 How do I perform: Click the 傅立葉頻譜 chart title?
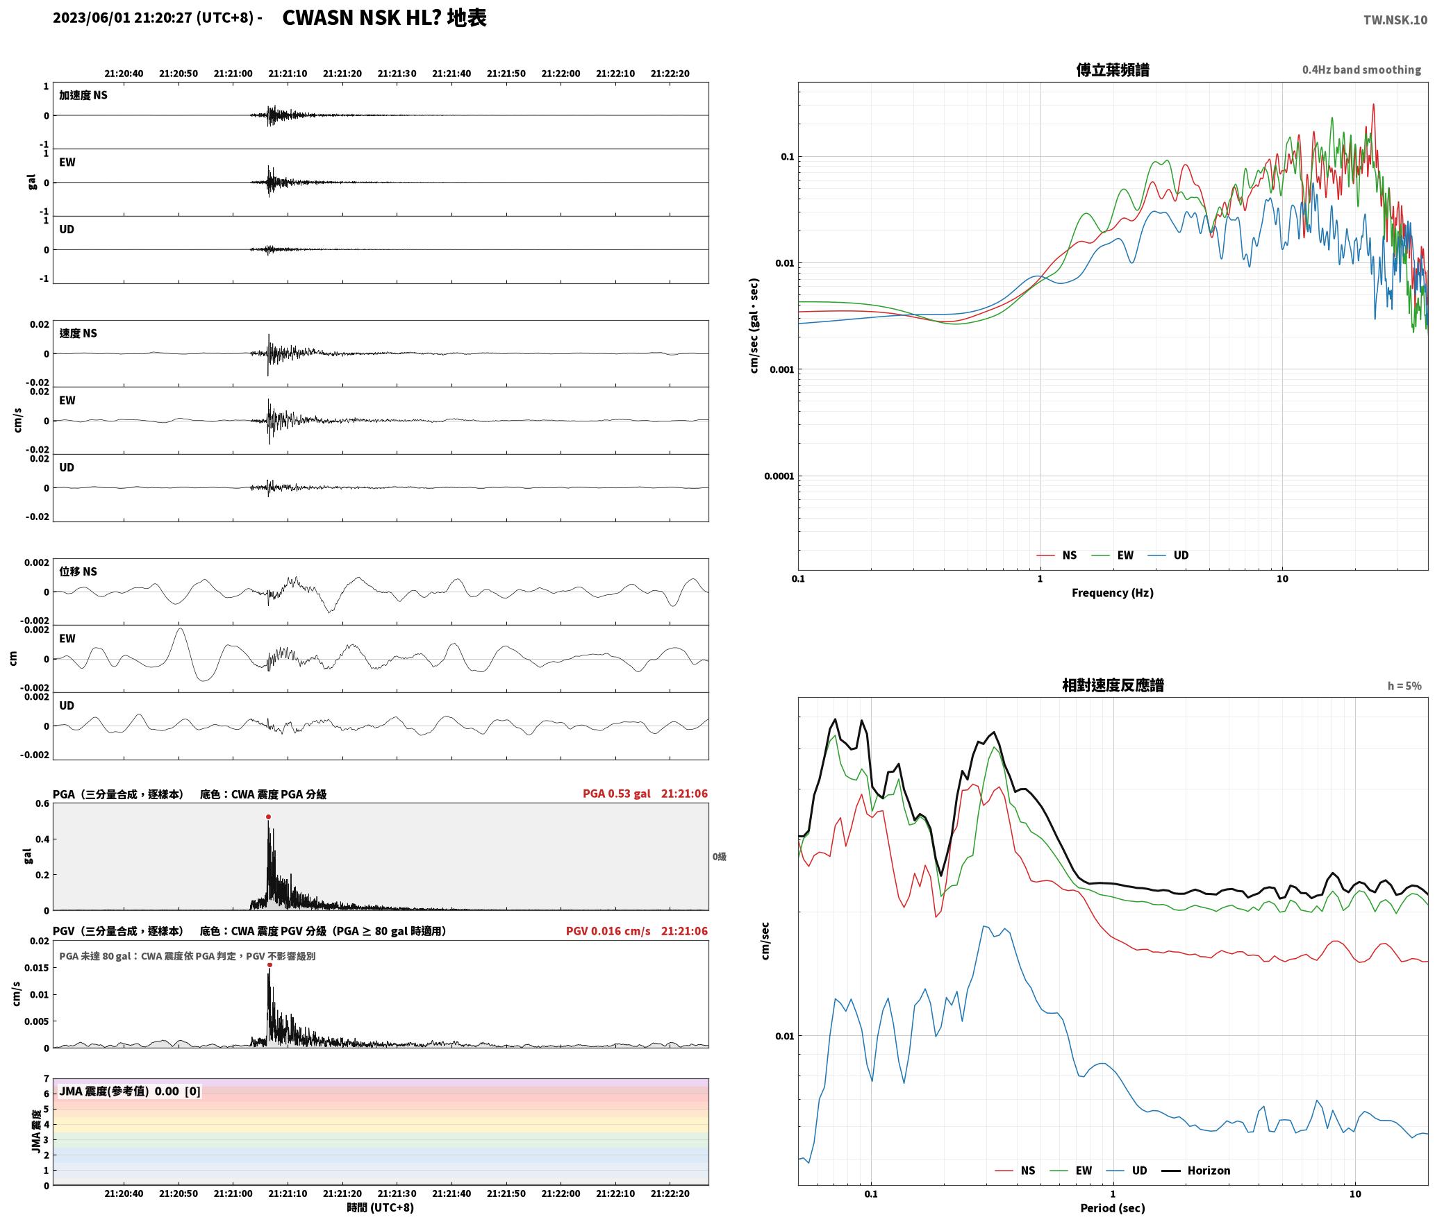pyautogui.click(x=1112, y=69)
